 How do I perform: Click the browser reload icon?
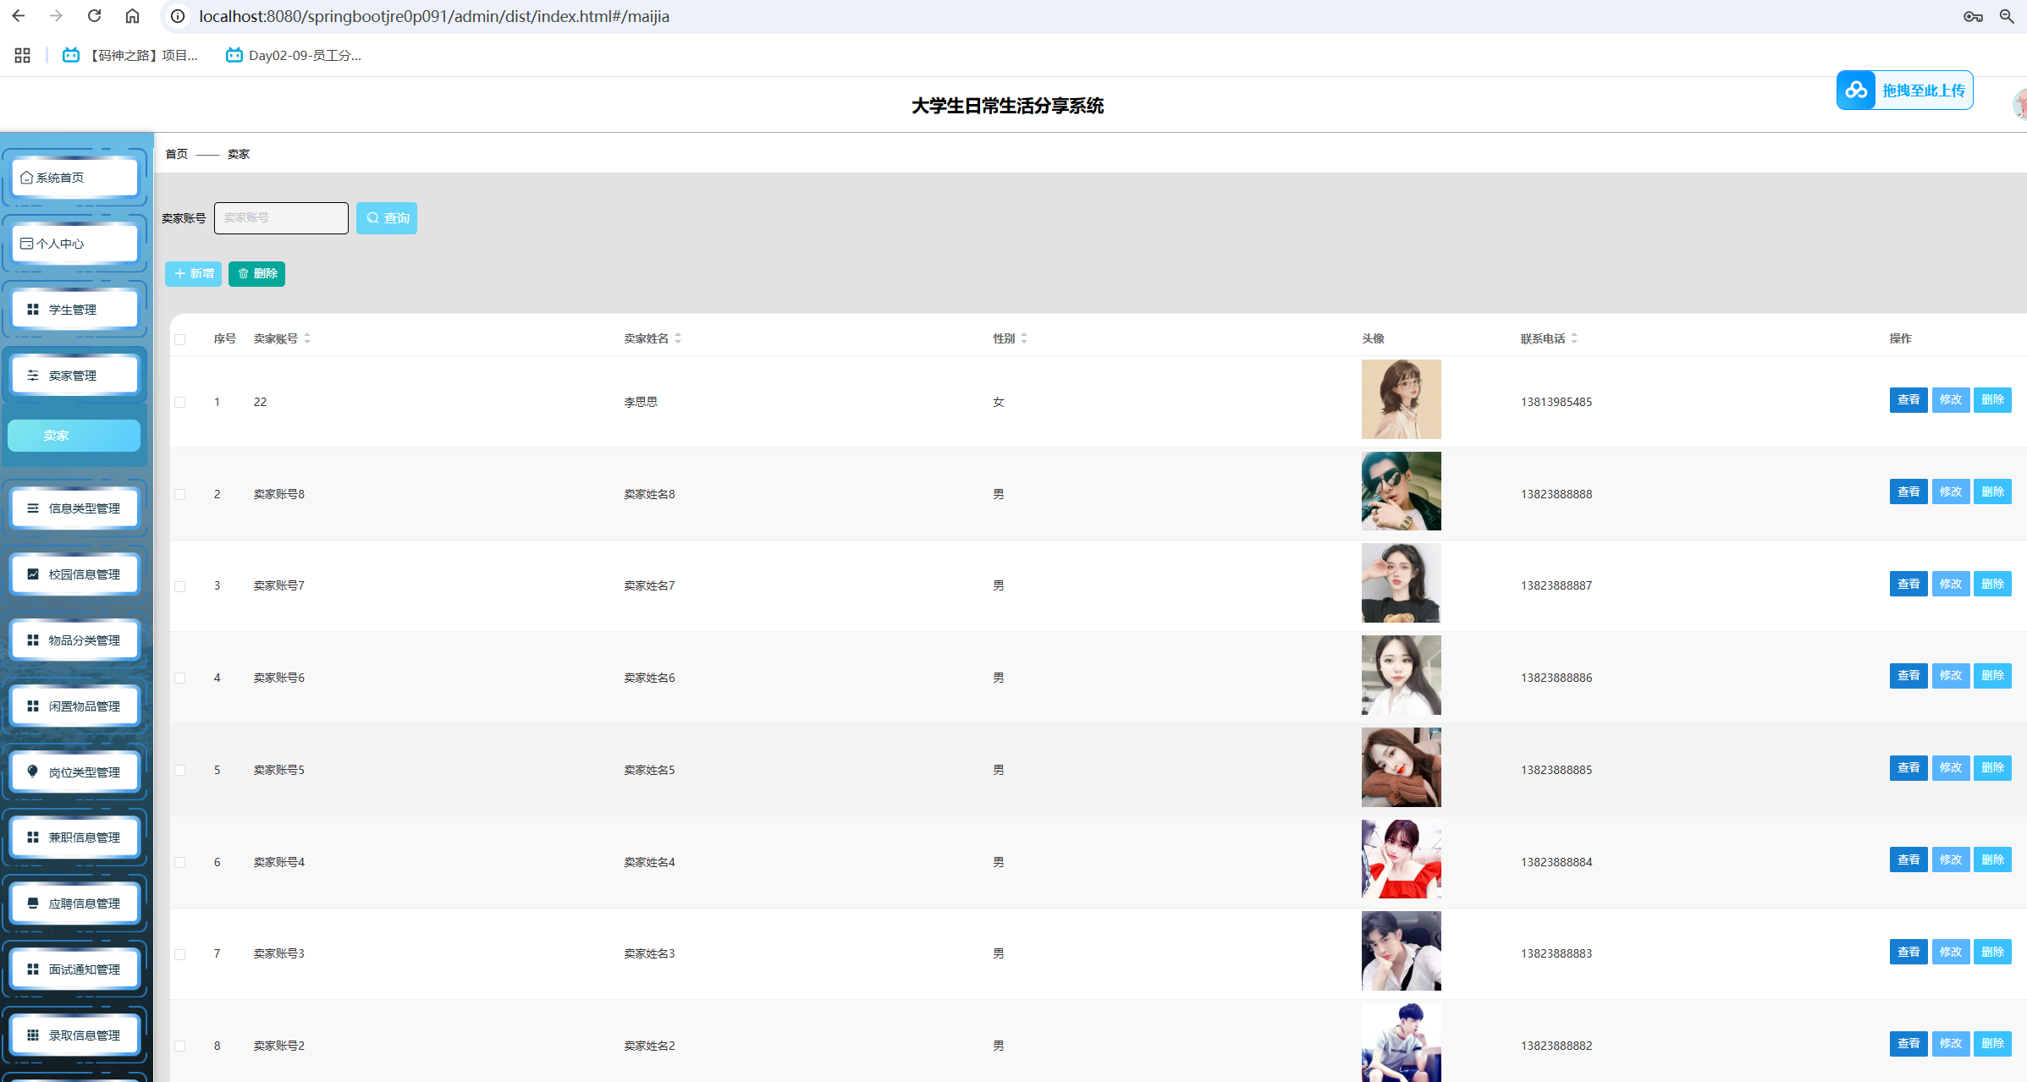click(95, 16)
